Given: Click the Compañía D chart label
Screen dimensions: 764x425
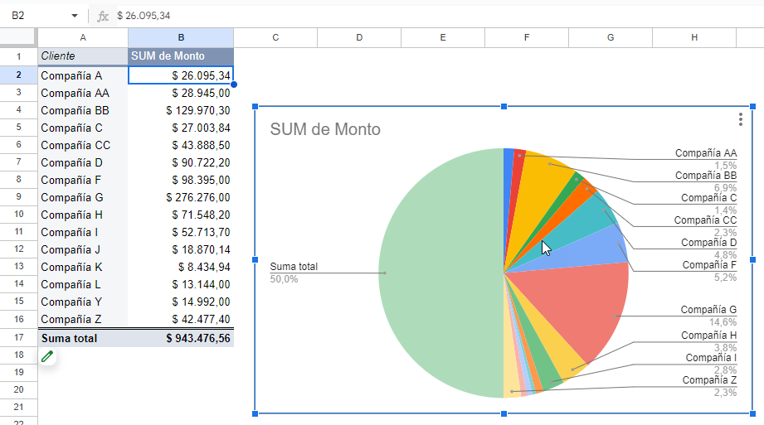Looking at the screenshot, I should (708, 249).
